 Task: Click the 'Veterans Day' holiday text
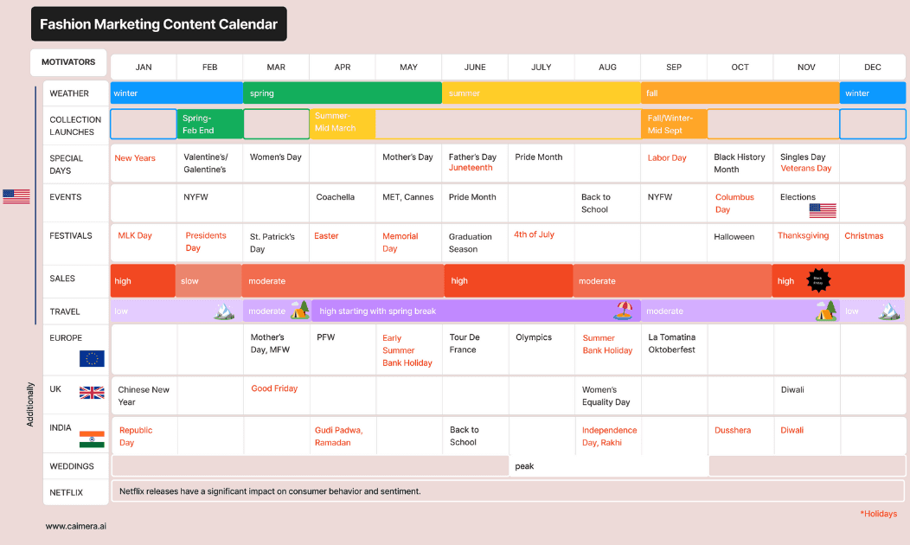(806, 169)
